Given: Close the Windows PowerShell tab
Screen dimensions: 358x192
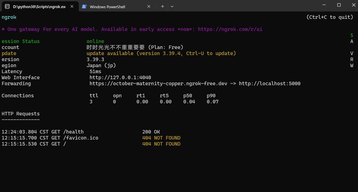Looking at the screenshot, I should pos(149,7).
